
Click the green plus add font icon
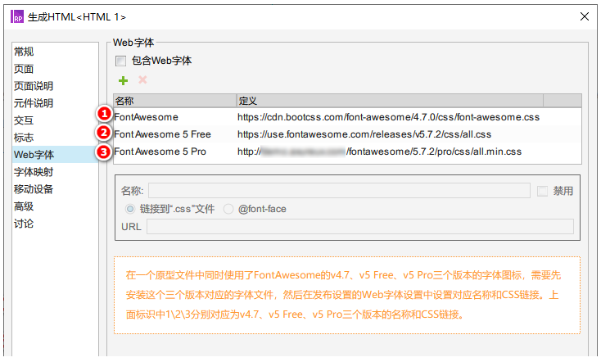[x=123, y=80]
